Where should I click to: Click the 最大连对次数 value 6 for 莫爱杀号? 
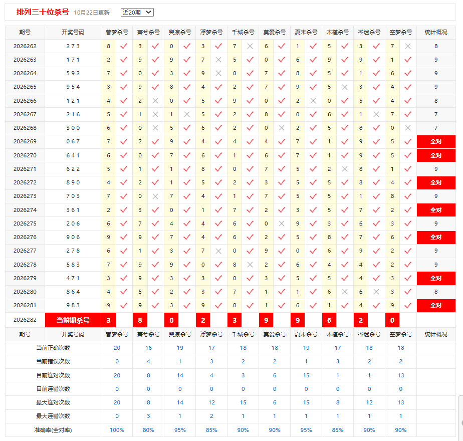tap(275, 402)
